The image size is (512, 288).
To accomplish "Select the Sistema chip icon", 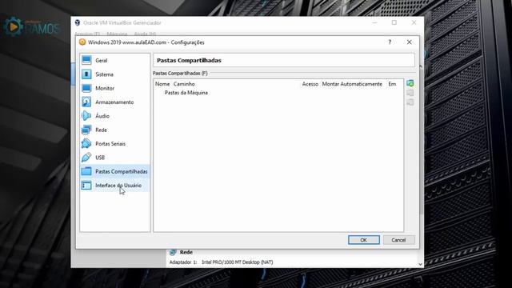I will (86, 74).
